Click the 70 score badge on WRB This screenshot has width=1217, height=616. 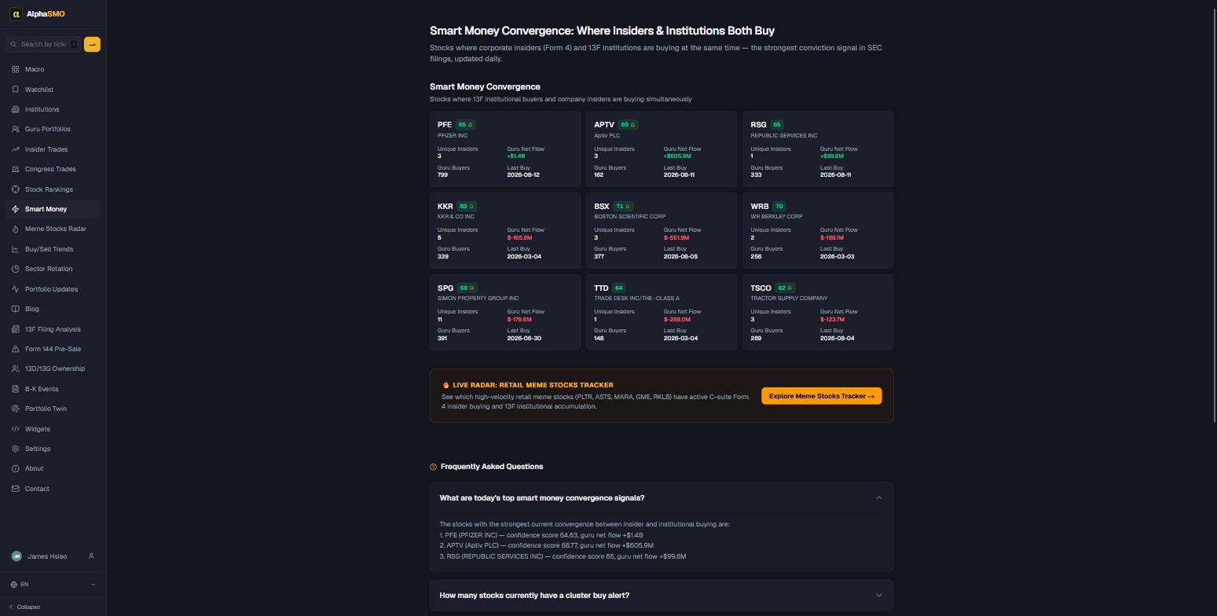779,207
